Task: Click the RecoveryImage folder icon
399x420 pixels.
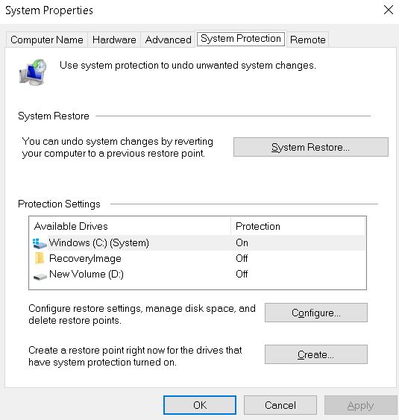Action: (x=40, y=258)
